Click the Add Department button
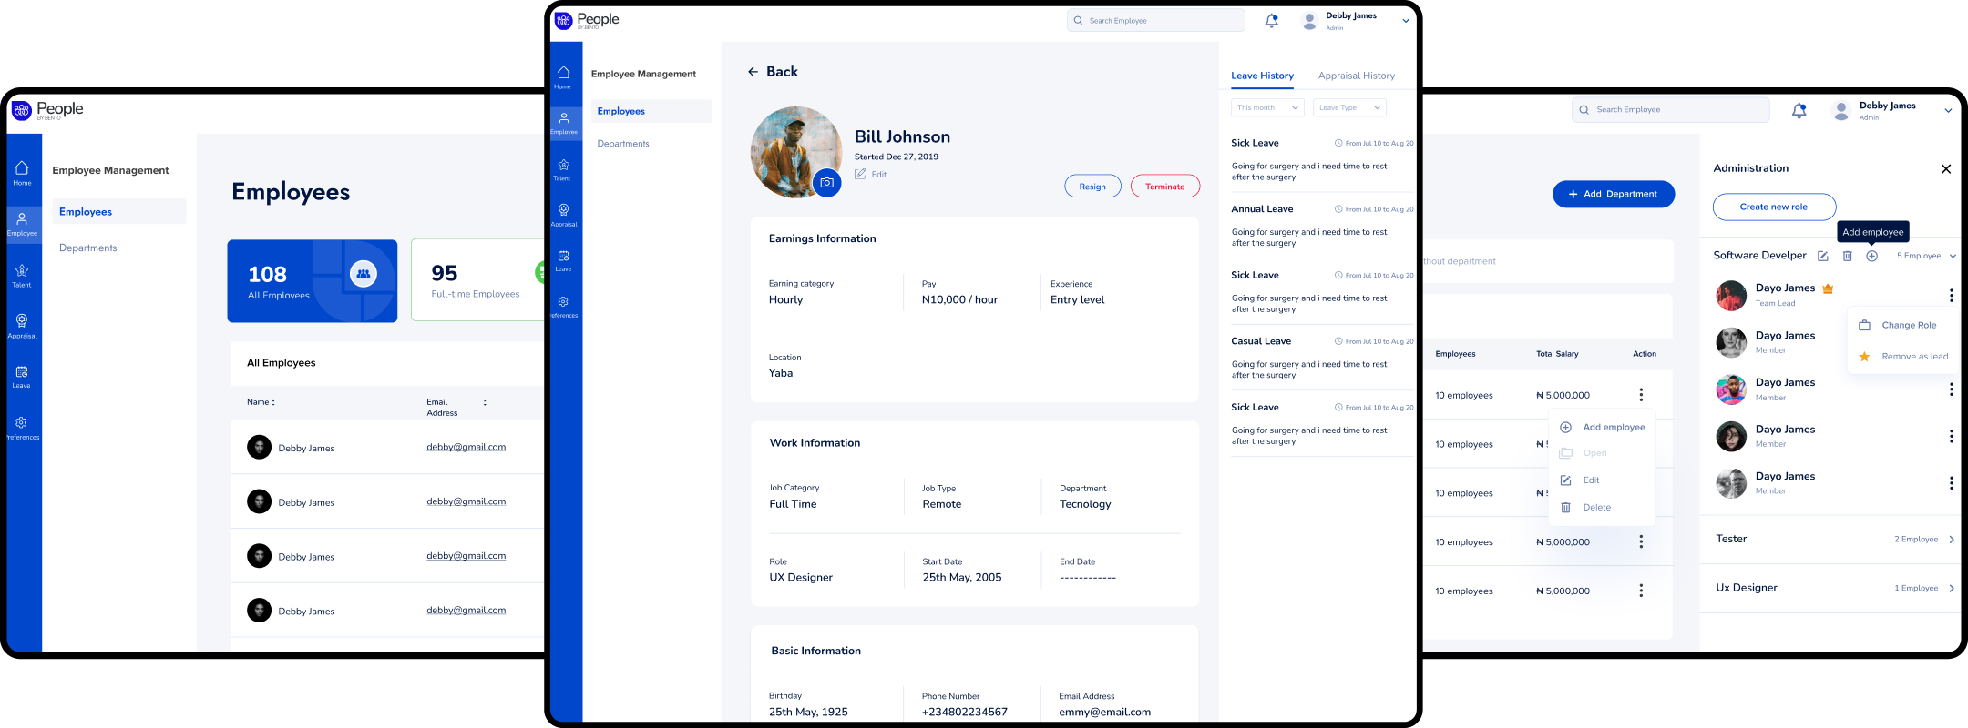The height and width of the screenshot is (728, 1968). click(x=1613, y=194)
